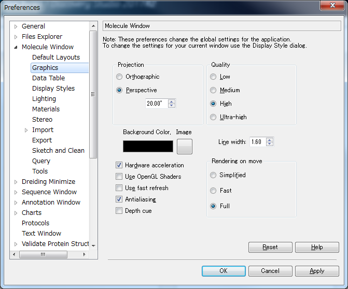This screenshot has height=289, width=348.
Task: Enable the Use OpenGL Shaders checkbox
Action: [x=119, y=177]
